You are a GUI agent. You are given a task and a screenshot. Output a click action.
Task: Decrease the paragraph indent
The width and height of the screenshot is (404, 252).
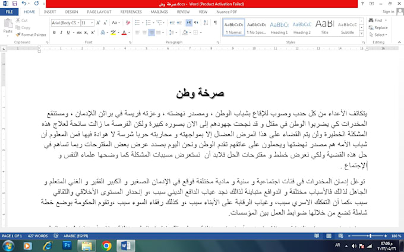[x=172, y=23]
